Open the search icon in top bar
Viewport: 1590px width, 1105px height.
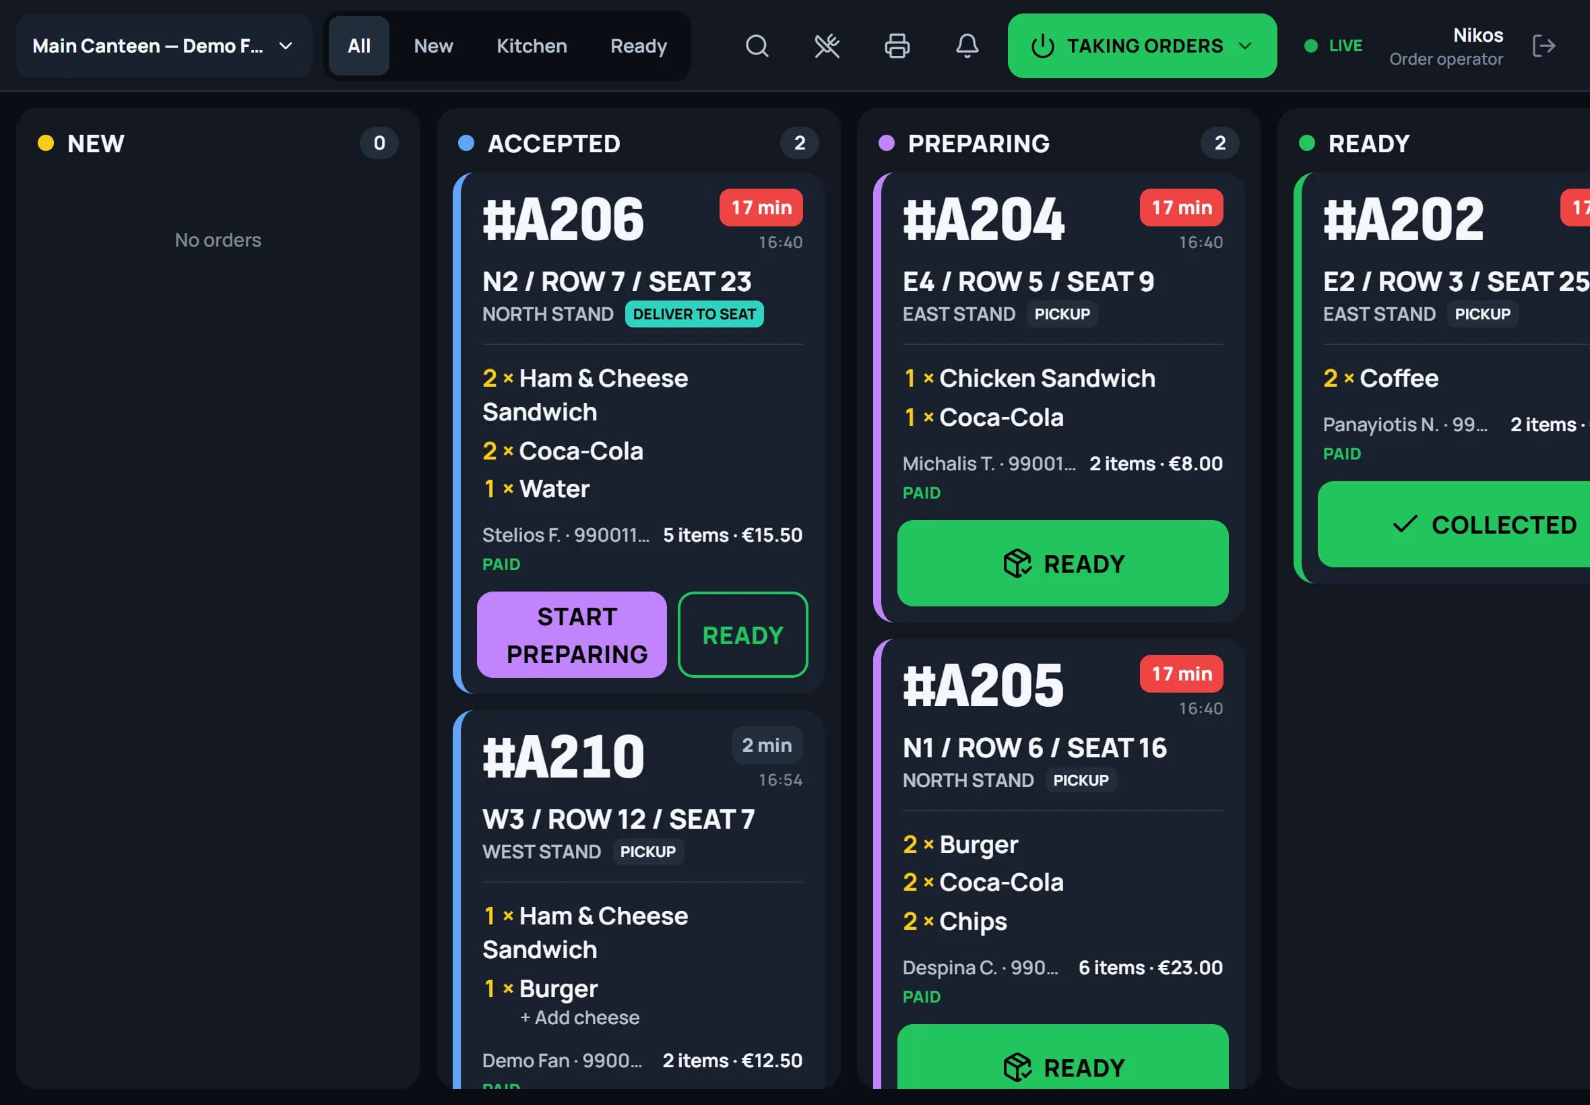tap(757, 46)
